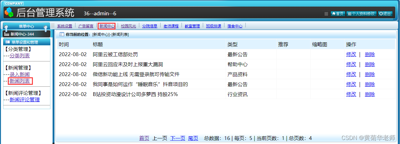Screen dimensions: 400x144
Task: Open 分类列表 in the sidebar
Action: tap(19, 56)
